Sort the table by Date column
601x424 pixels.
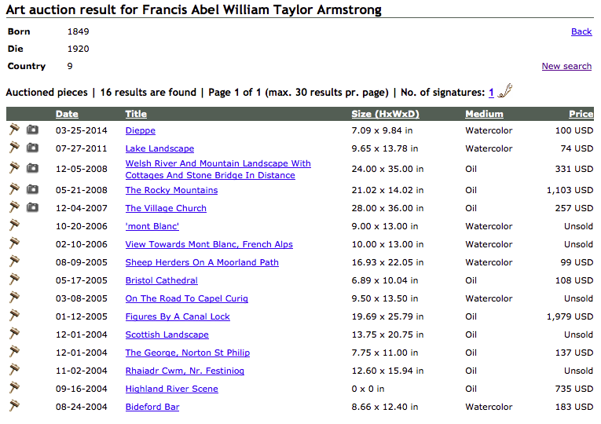click(x=67, y=114)
